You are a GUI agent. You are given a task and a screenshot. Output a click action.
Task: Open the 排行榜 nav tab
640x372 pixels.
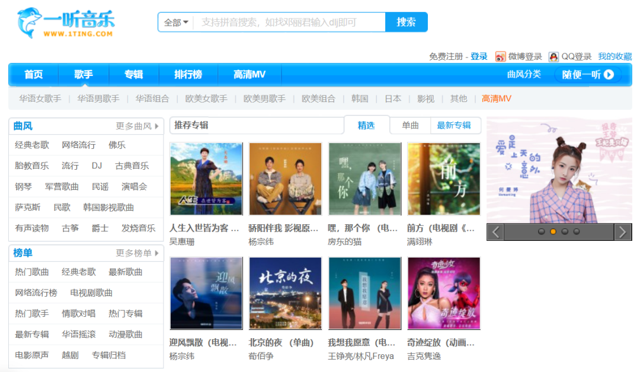point(188,74)
